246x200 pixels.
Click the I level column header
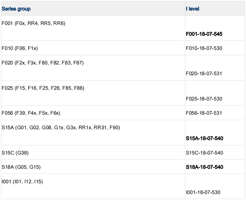pos(192,9)
